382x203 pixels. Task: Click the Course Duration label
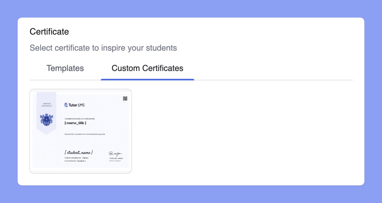70,161
